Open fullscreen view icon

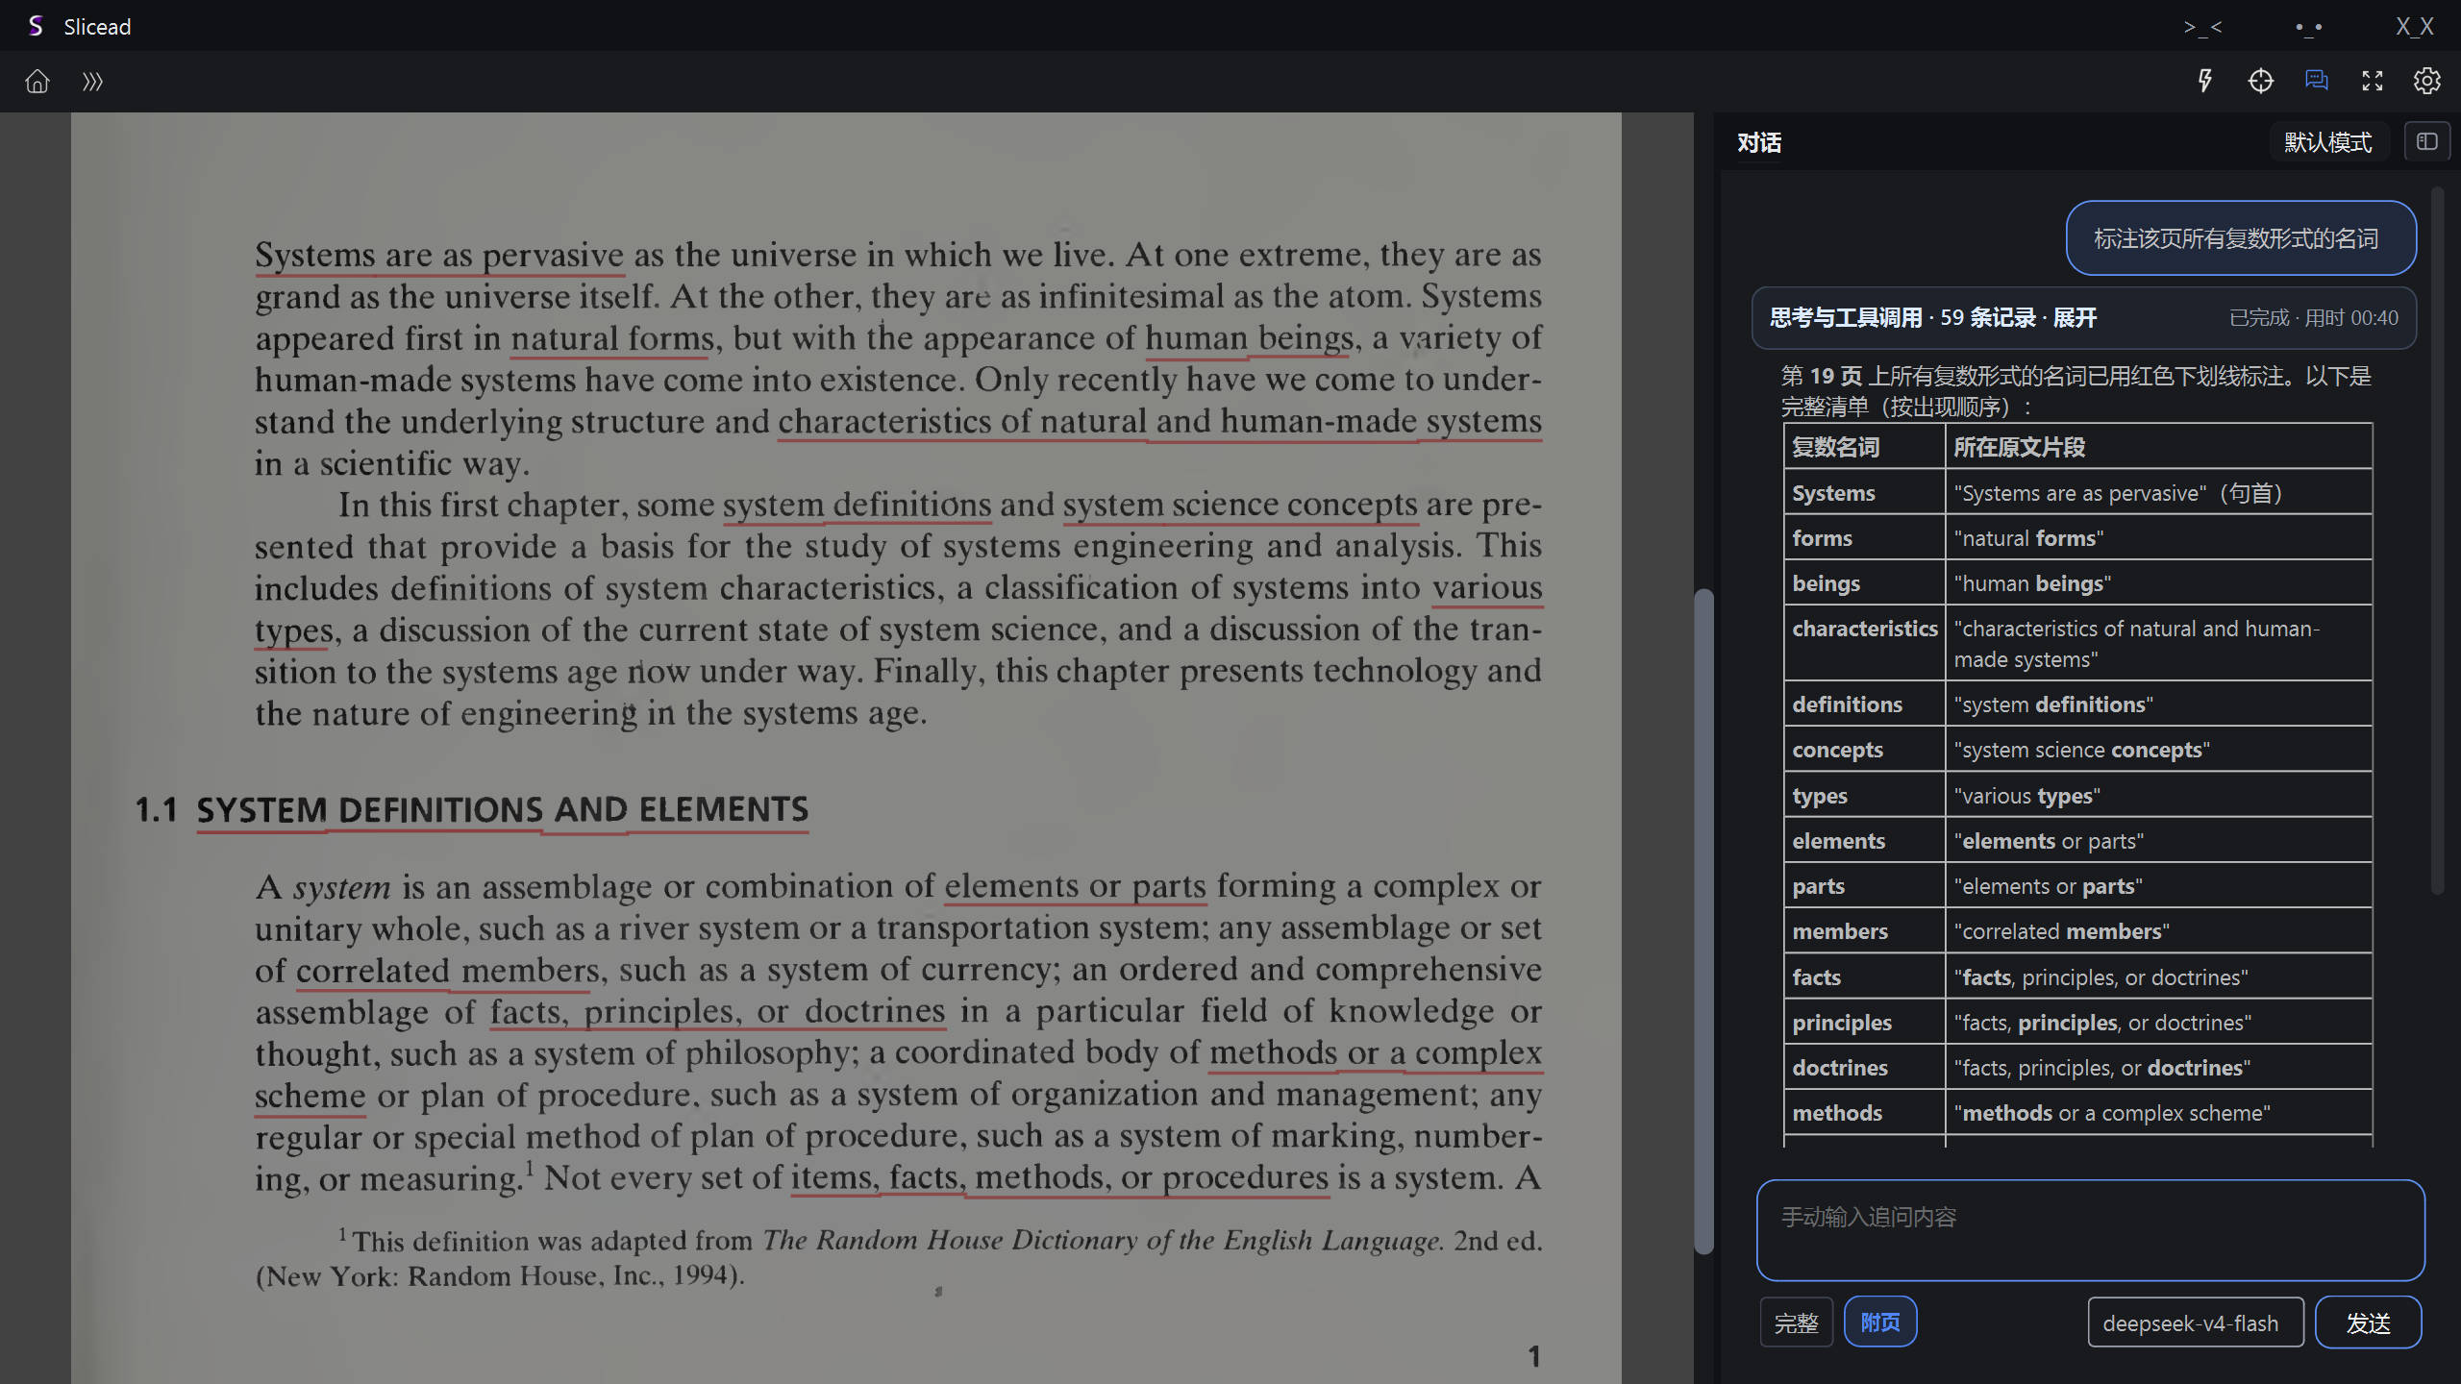pyautogui.click(x=2373, y=81)
